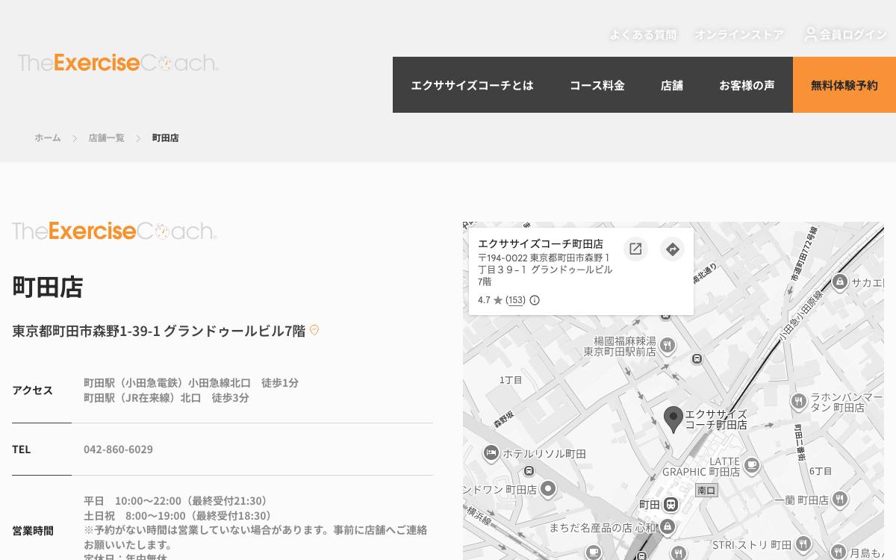Click the 町田 station icon on map
This screenshot has width=896, height=560.
pyautogui.click(x=671, y=505)
